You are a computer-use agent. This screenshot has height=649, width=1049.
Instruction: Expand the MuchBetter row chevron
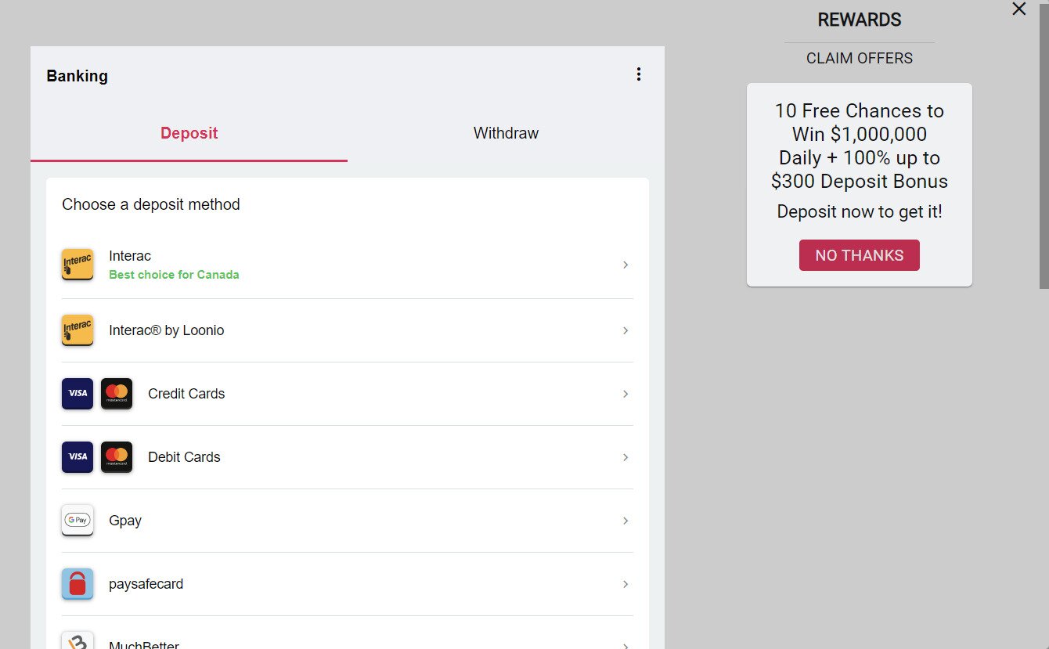point(625,645)
